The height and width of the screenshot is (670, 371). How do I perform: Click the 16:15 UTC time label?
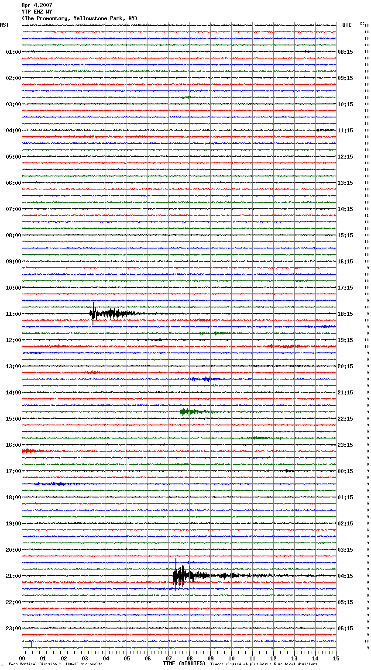coord(345,262)
